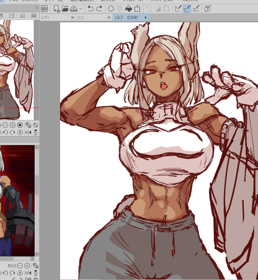Image resolution: width=258 pixels, height=280 pixels.
Task: Click the Invert Selection toolbar icon
Action: (x=158, y=9)
